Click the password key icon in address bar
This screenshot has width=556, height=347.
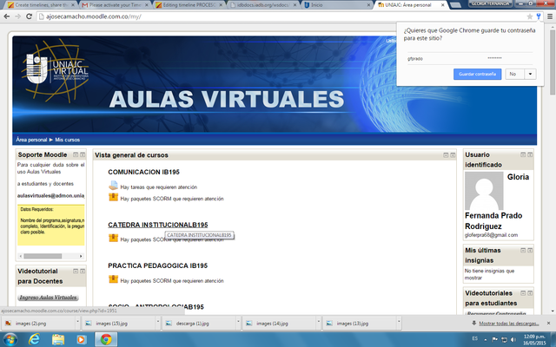pyautogui.click(x=539, y=16)
